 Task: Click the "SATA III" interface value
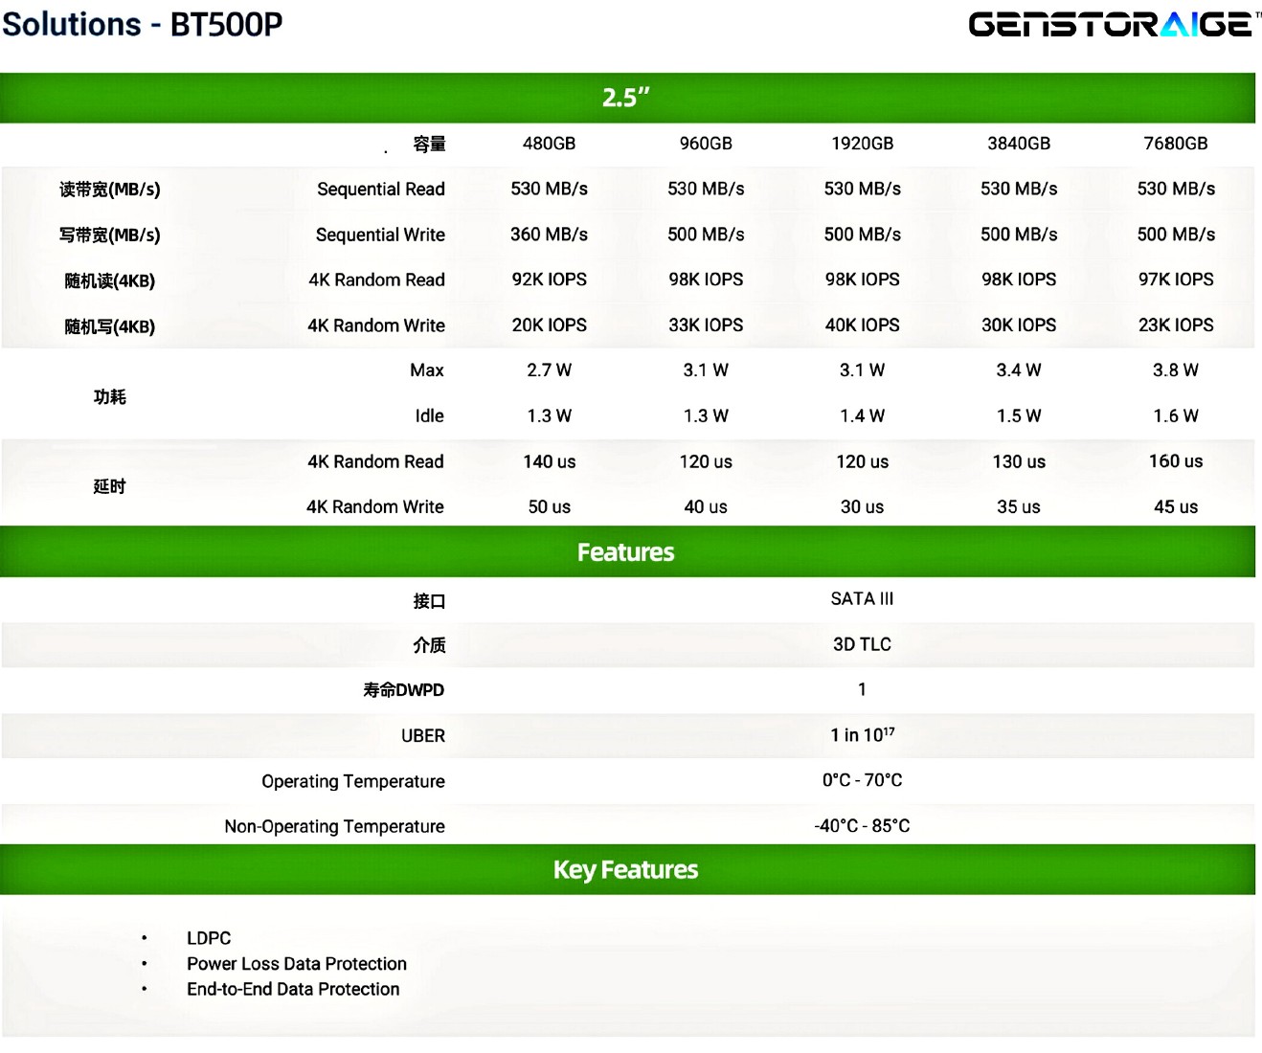click(863, 599)
